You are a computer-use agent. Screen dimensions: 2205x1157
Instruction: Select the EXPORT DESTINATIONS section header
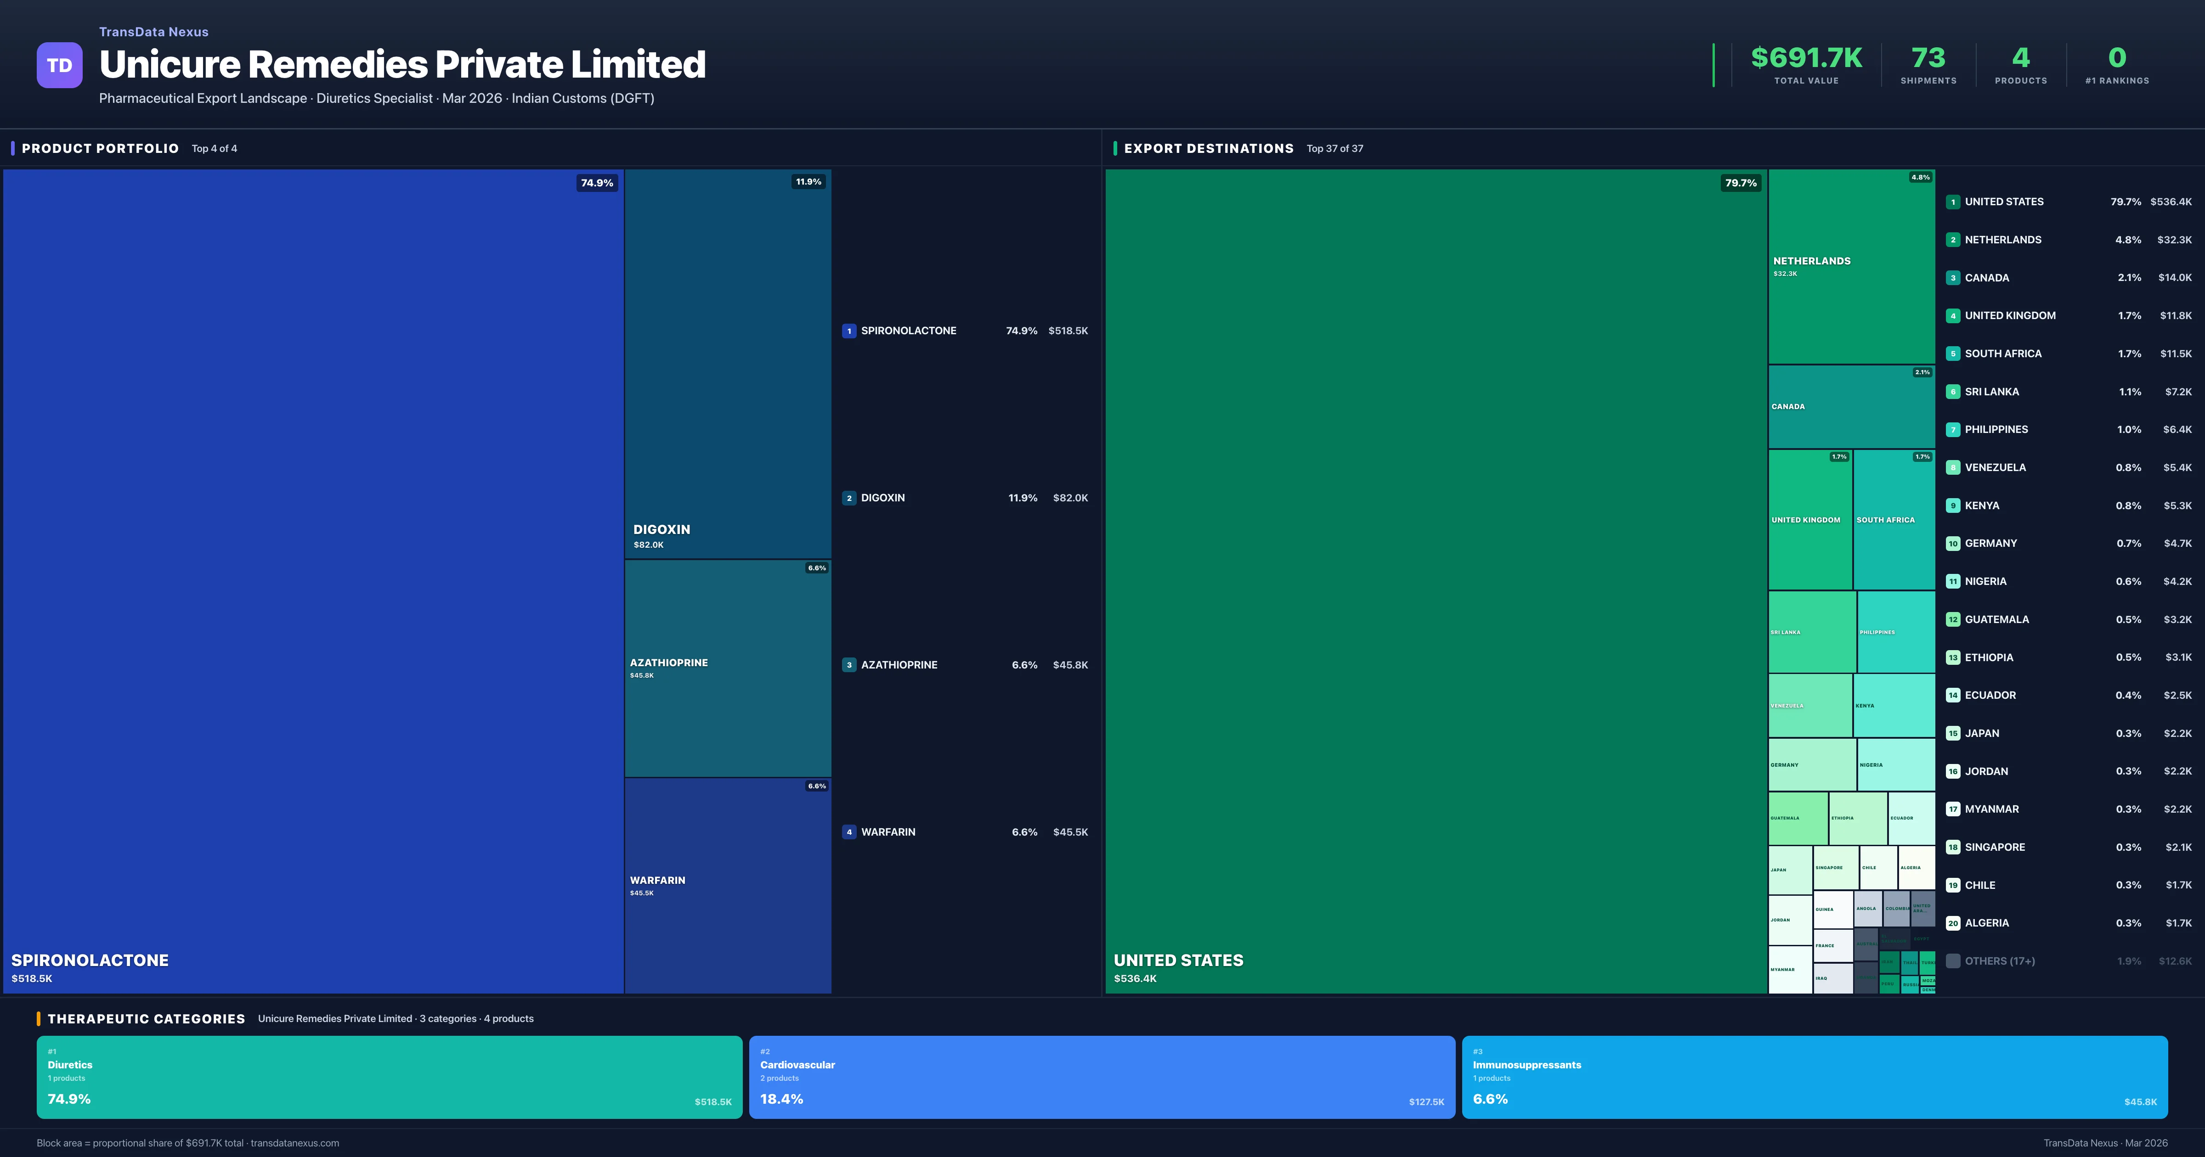pos(1210,148)
